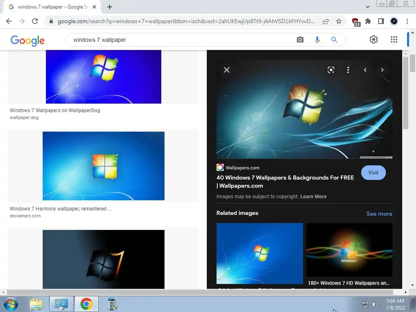416x312 pixels.
Task: Click Windows 7 Harmony wallpaper caption
Action: 61,209
